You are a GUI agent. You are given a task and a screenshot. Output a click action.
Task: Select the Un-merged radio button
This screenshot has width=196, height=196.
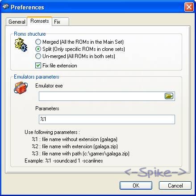click(38, 56)
